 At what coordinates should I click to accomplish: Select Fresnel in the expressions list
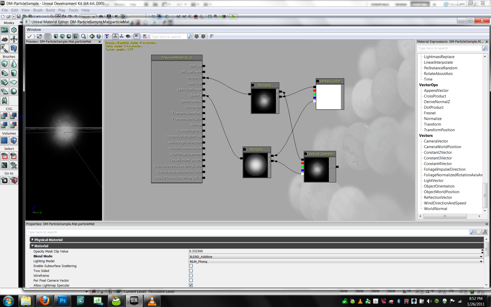click(x=430, y=113)
